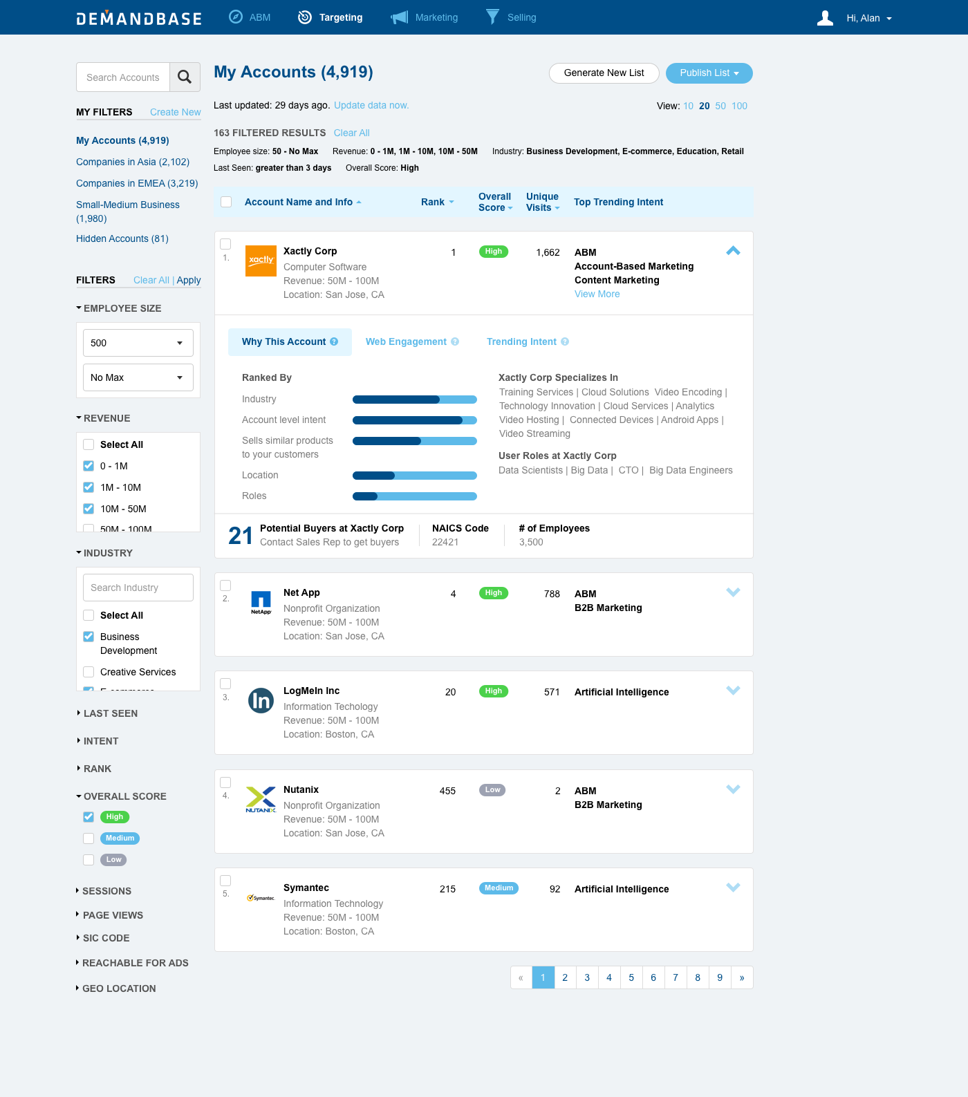
Task: Go to next page with » arrow
Action: pos(742,977)
